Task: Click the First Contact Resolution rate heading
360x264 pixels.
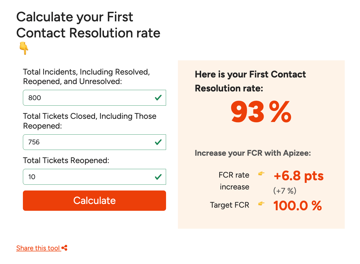Action: (250, 81)
